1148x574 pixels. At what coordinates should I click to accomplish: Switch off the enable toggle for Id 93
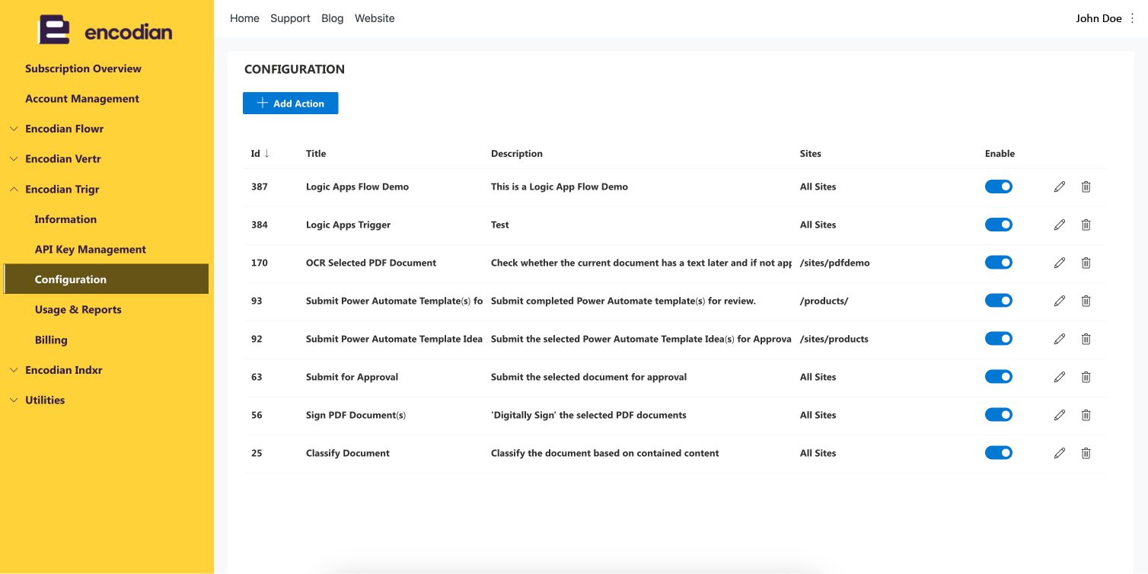999,301
